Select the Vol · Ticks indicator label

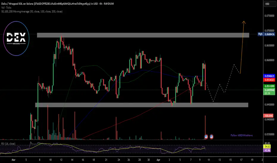pyautogui.click(x=6, y=8)
